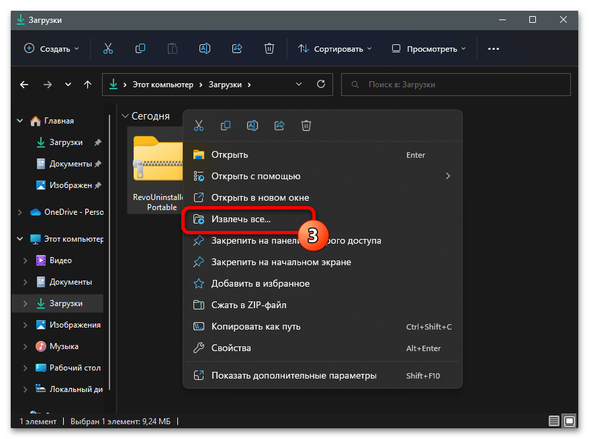Viewport: 589px width, 439px height.
Task: Expand the Локальный ди tree node
Action: 25,389
